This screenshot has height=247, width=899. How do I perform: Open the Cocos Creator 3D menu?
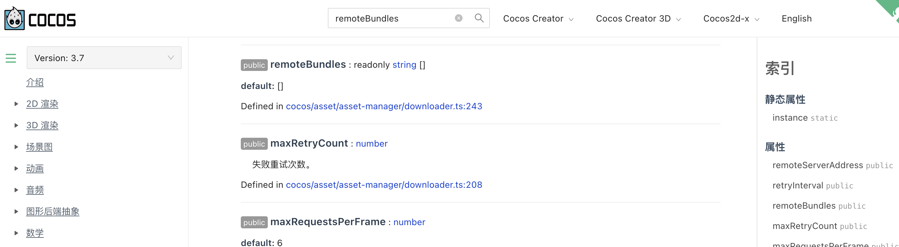pos(638,19)
